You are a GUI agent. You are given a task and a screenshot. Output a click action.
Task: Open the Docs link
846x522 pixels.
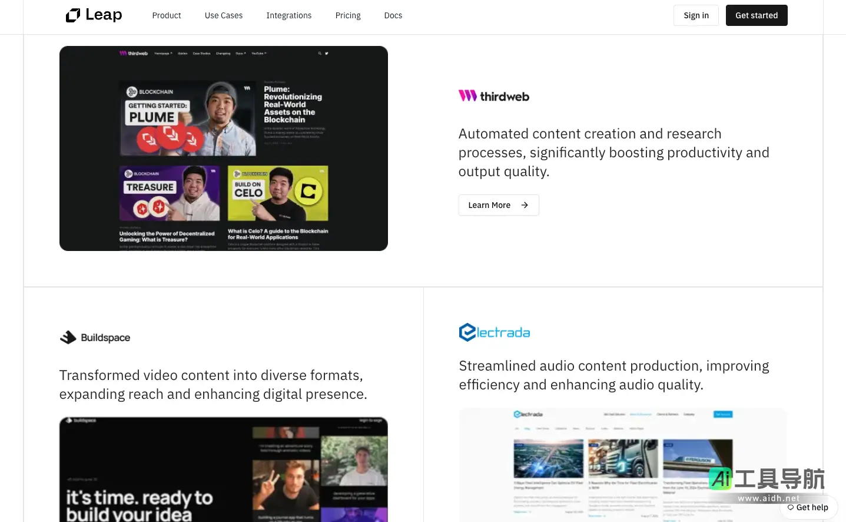click(393, 15)
